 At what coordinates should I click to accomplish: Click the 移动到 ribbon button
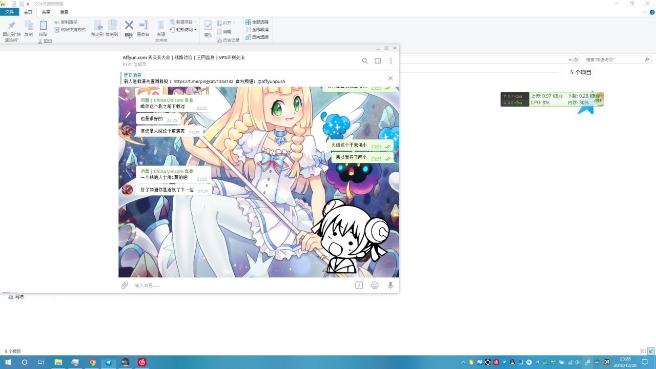pos(97,29)
